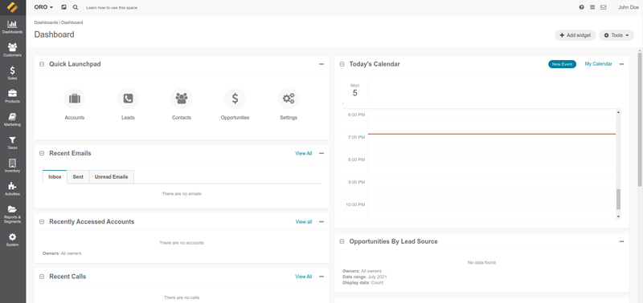Click the calendar scrollbar up arrow

618,112
